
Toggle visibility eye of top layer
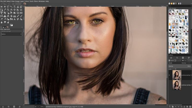170,75
